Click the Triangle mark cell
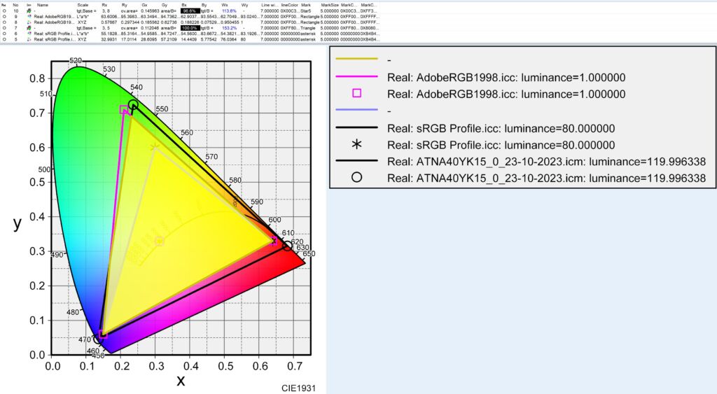Viewport: 717px width, 394px height. coord(308,28)
